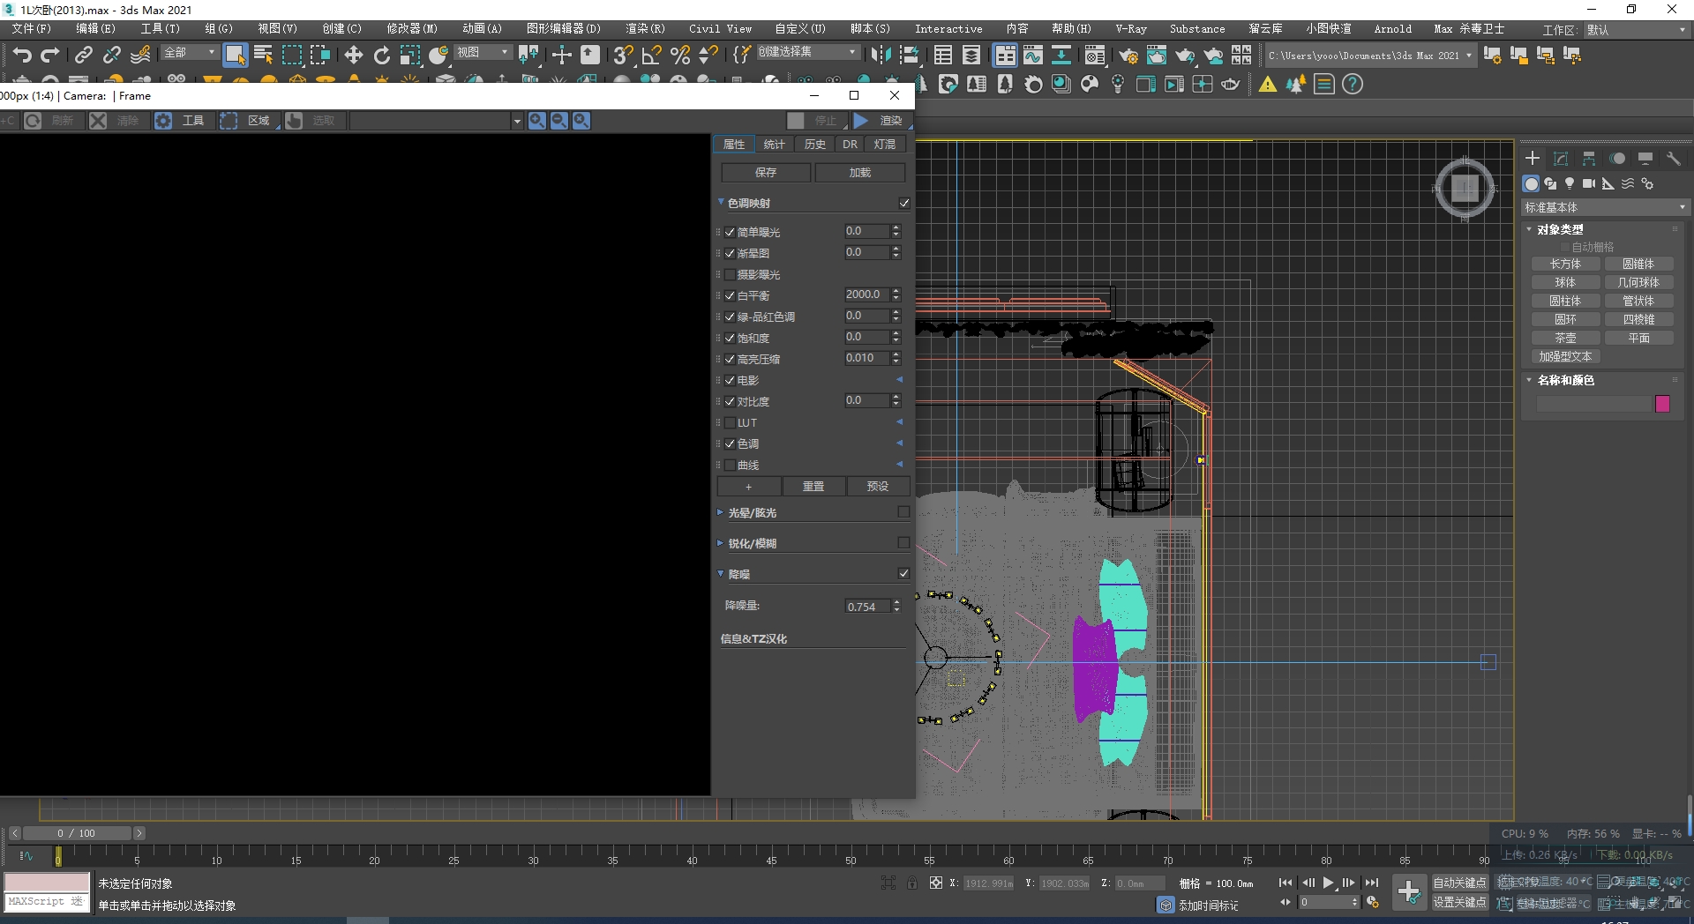
Task: Toggle 降噪 section checkbox
Action: tap(903, 574)
